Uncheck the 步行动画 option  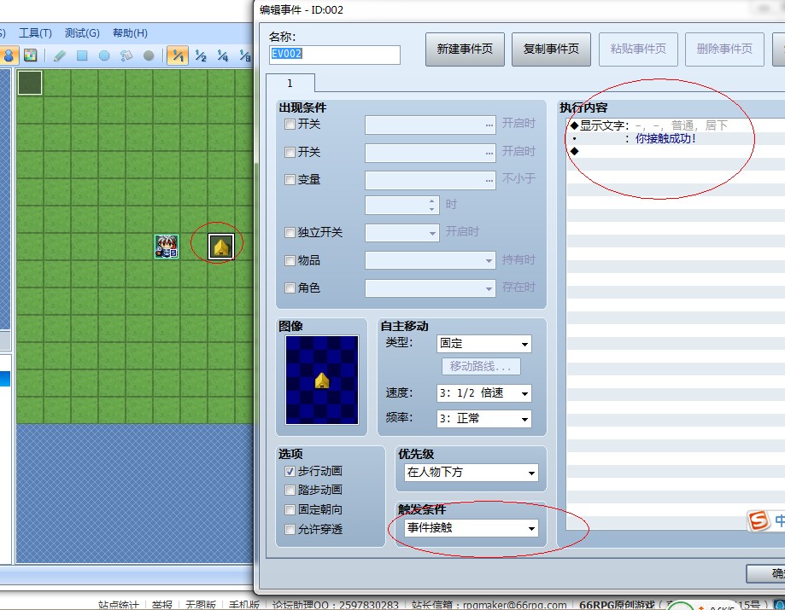point(290,471)
